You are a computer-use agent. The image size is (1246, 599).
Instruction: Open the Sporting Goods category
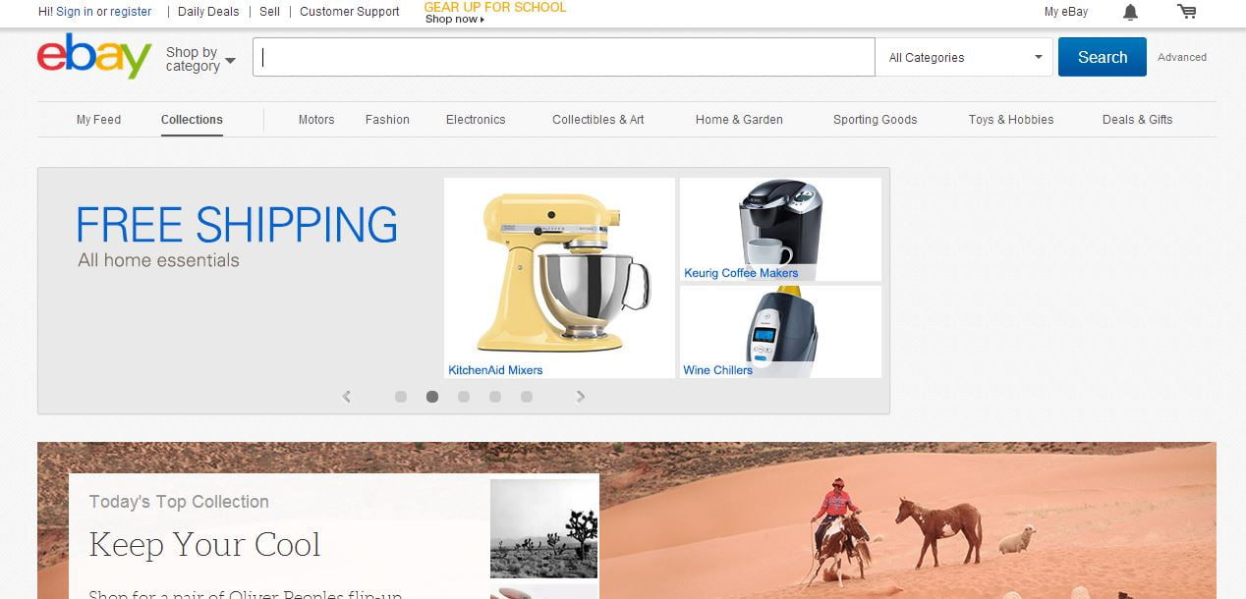(x=875, y=120)
